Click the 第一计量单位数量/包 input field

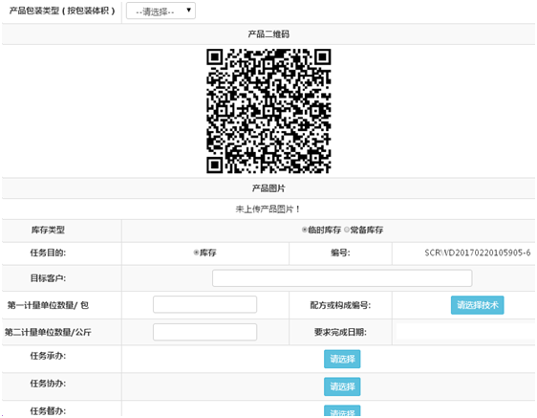coord(204,304)
